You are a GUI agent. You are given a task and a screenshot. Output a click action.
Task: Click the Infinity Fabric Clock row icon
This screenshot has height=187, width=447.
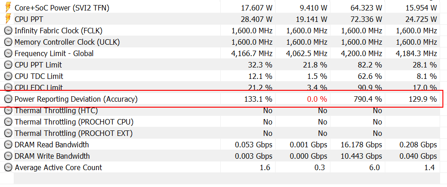8,31
